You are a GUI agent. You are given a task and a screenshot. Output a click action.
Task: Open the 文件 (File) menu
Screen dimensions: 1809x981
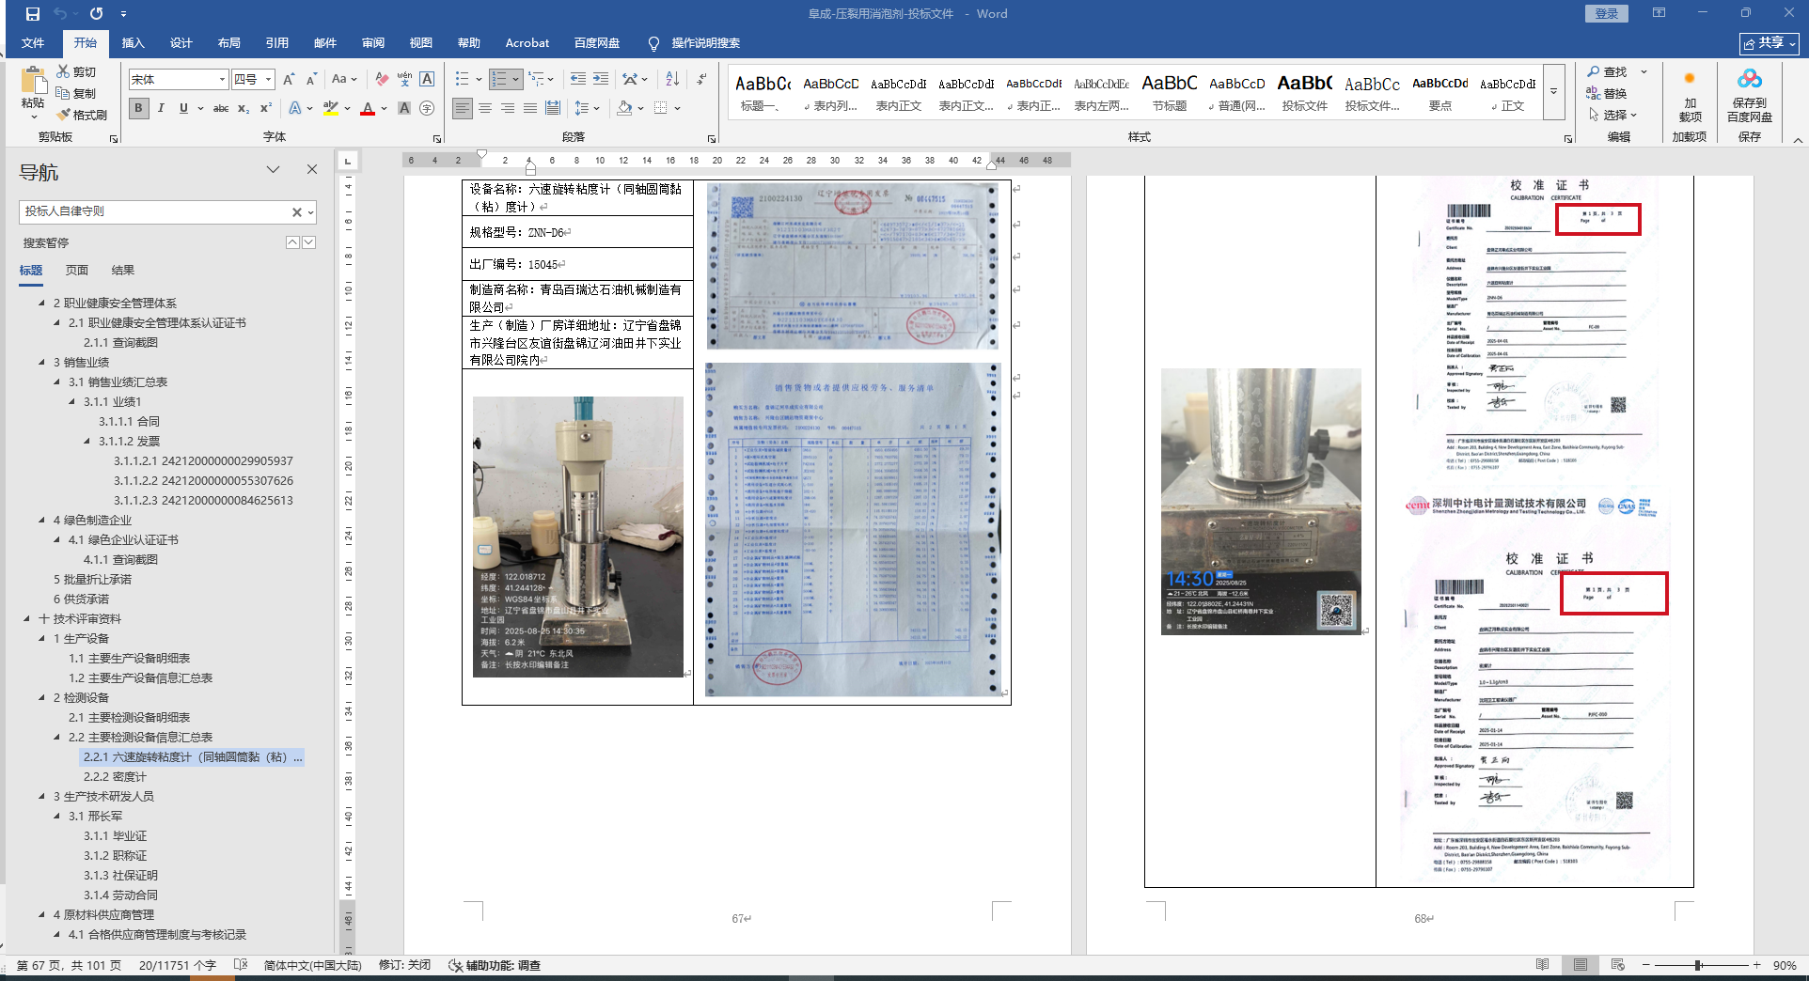33,43
